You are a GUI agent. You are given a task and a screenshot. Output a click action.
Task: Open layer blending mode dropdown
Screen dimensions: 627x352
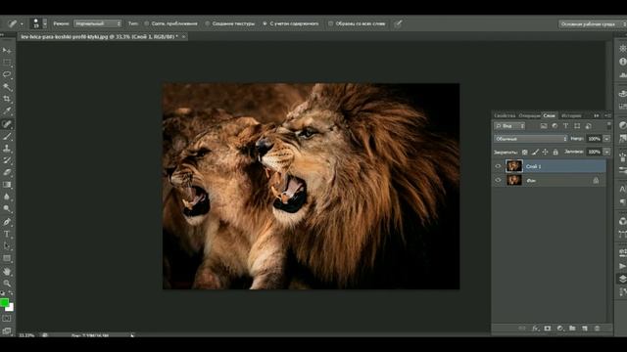(531, 139)
